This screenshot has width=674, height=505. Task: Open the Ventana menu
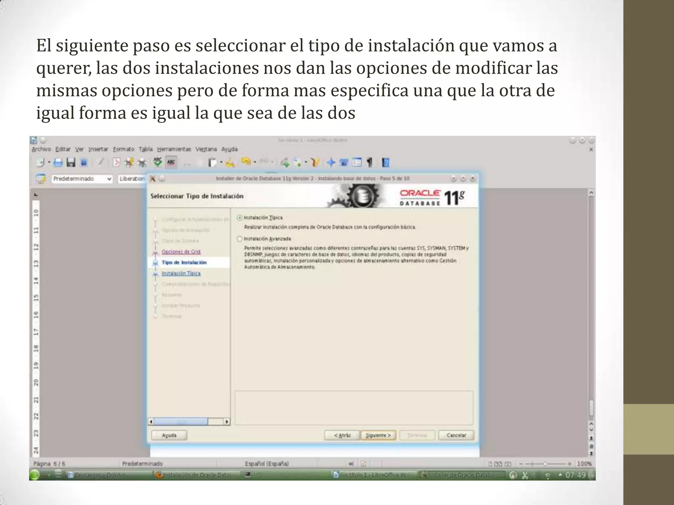206,149
